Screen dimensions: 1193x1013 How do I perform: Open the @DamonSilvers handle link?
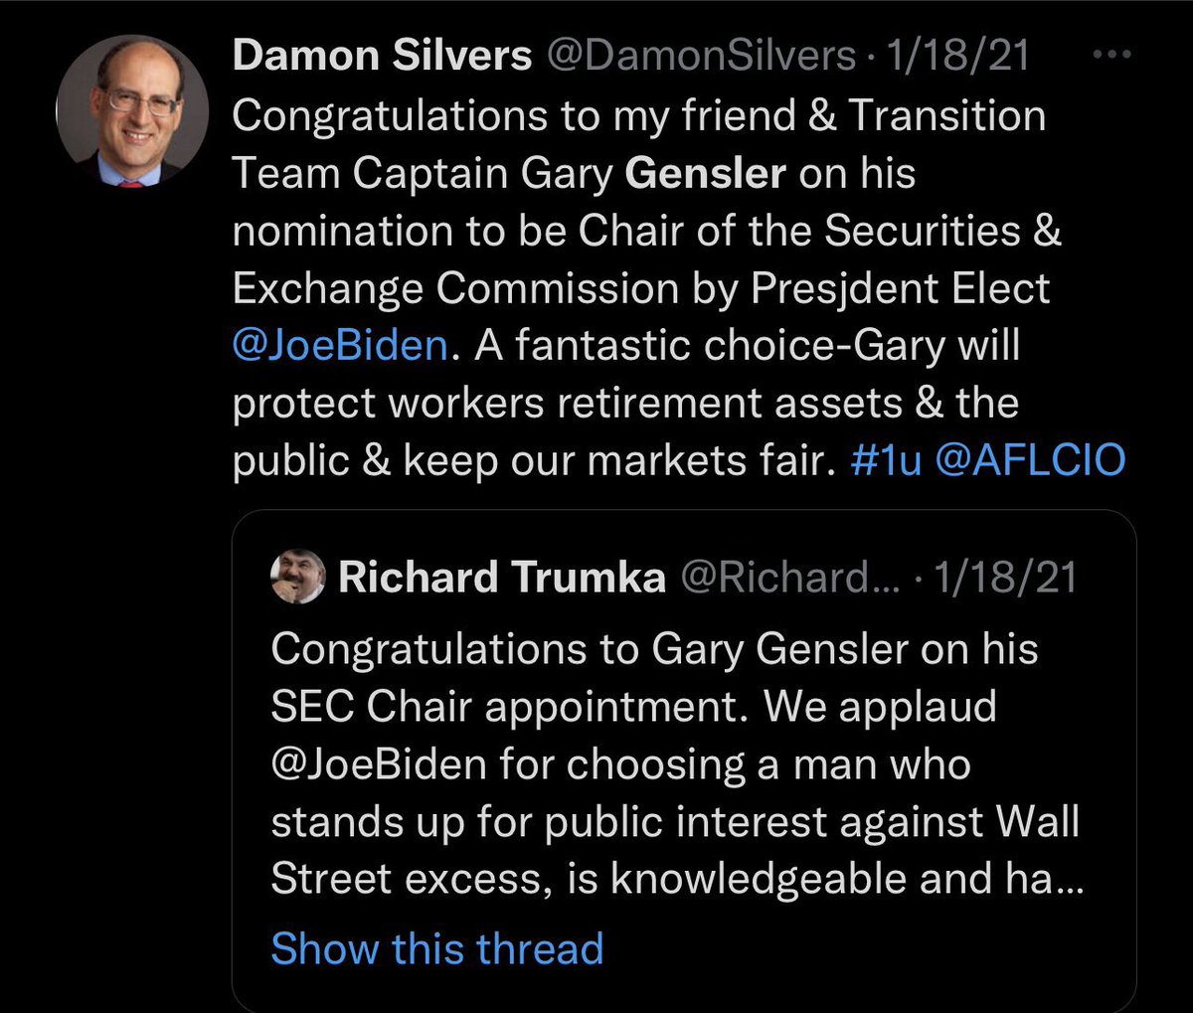tap(699, 57)
